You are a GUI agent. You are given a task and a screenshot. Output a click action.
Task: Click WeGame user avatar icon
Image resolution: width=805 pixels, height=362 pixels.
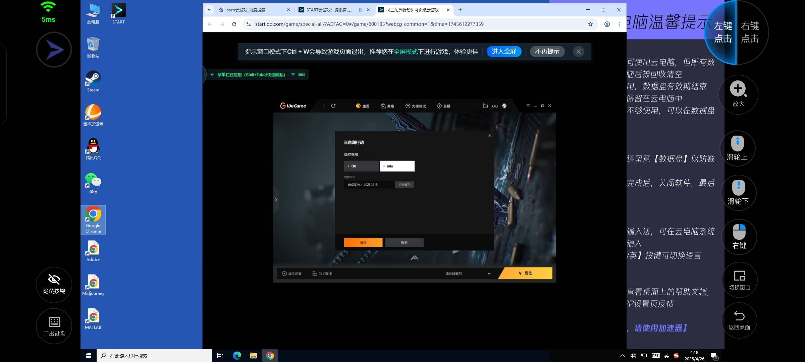504,106
